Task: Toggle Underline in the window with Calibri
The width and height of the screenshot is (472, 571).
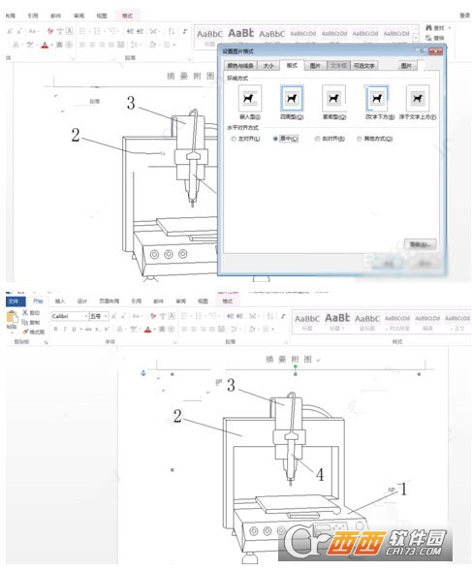Action: click(x=75, y=330)
